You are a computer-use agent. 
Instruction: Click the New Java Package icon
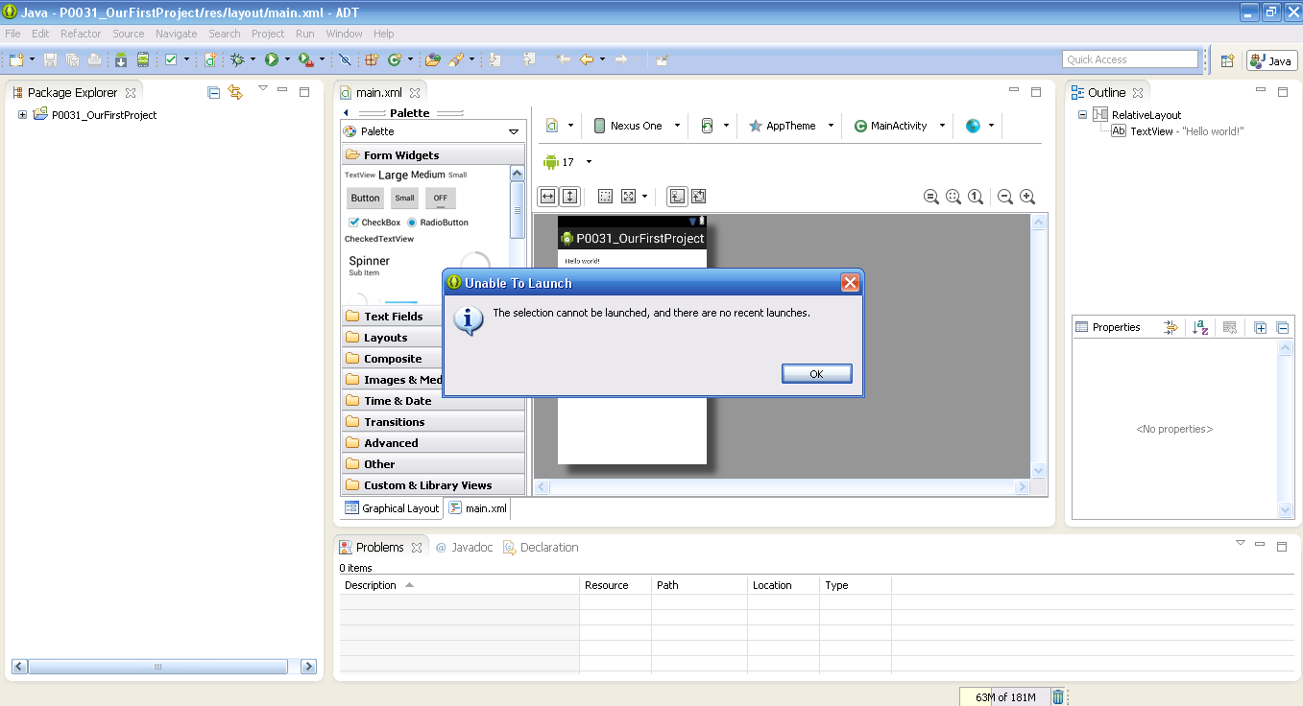tap(372, 59)
